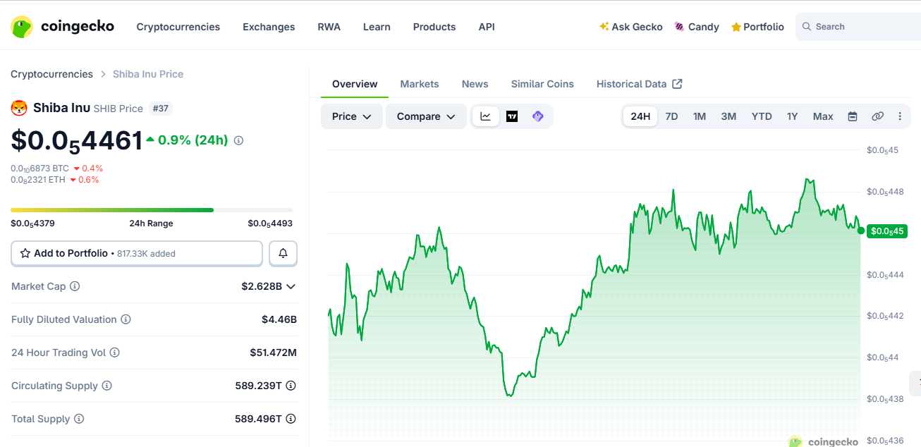The width and height of the screenshot is (921, 447).
Task: Click the $0.0₅4379 range low value
Action: point(32,223)
